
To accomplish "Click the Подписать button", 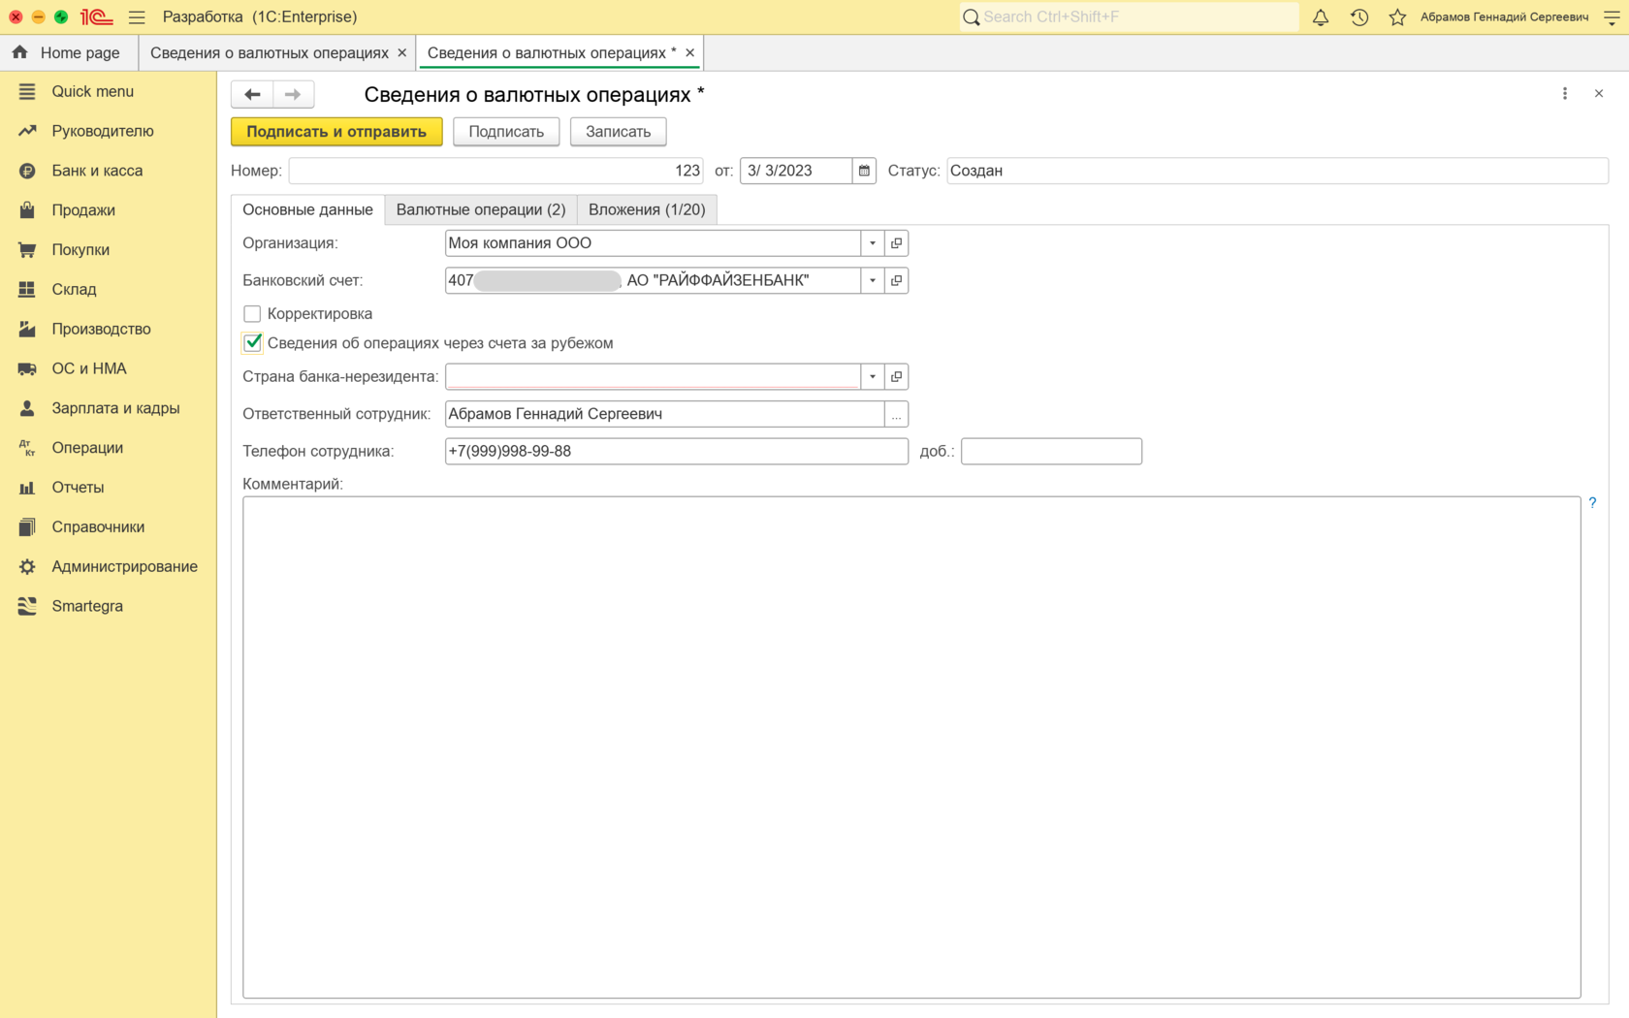I will [x=506, y=132].
